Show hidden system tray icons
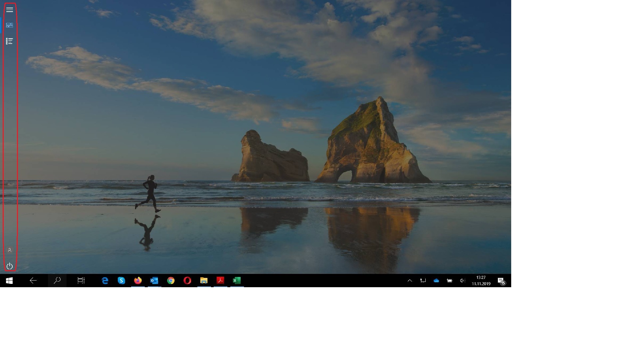This screenshot has height=359, width=639. point(410,281)
